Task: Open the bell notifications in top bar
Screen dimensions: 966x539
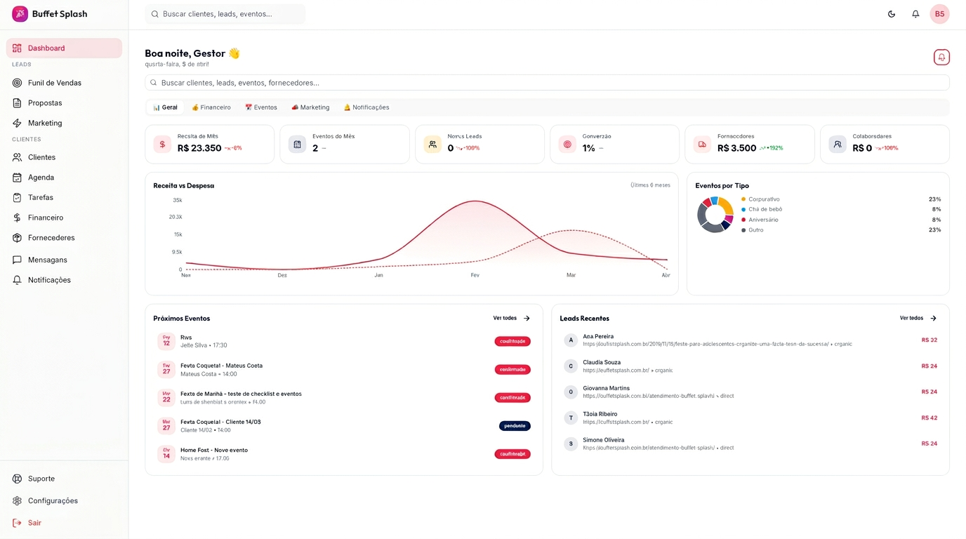Action: tap(915, 14)
